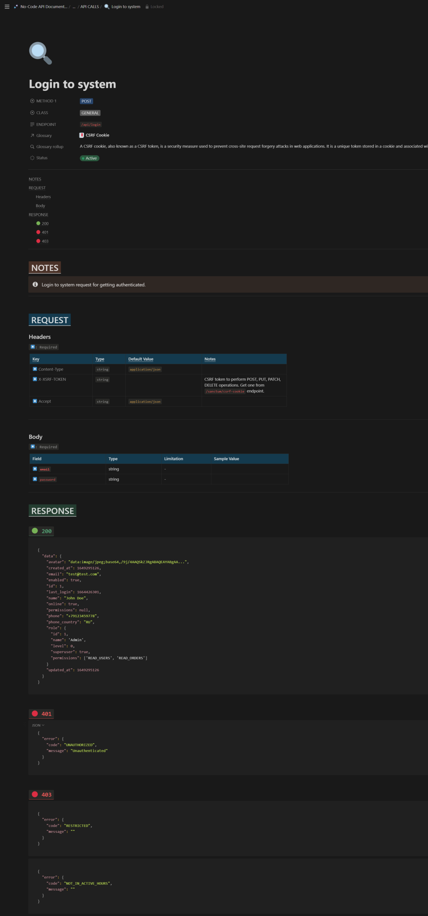Viewport: 428px width, 916px height.
Task: Open the CSRF Cookie glossary link
Action: point(97,135)
